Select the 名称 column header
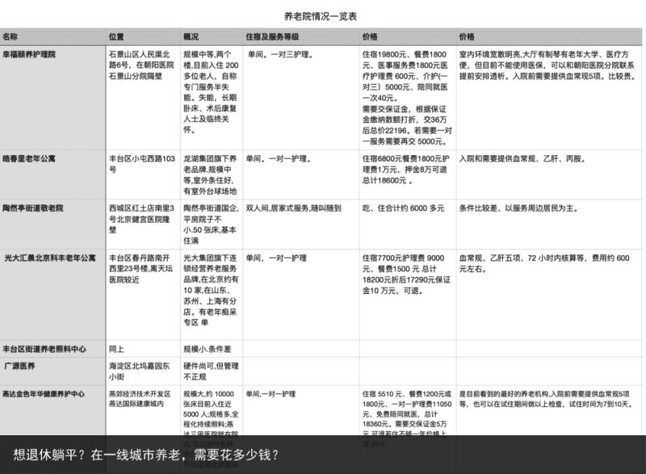The height and width of the screenshot is (474, 646). tap(10, 36)
